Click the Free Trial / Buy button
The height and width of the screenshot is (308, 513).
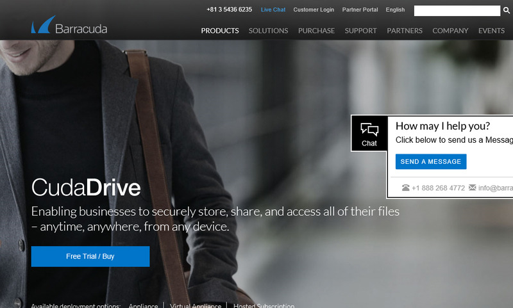coord(90,256)
